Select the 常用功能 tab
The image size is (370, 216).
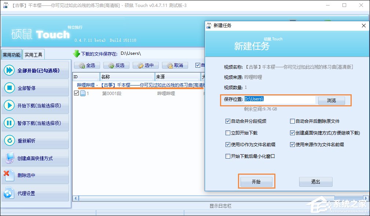pyautogui.click(x=11, y=54)
